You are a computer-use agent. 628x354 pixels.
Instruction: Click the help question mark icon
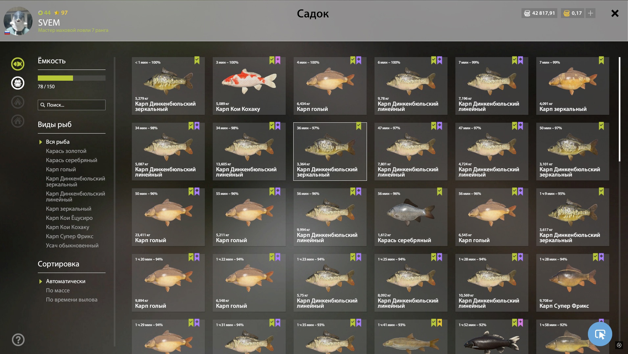pos(18,340)
